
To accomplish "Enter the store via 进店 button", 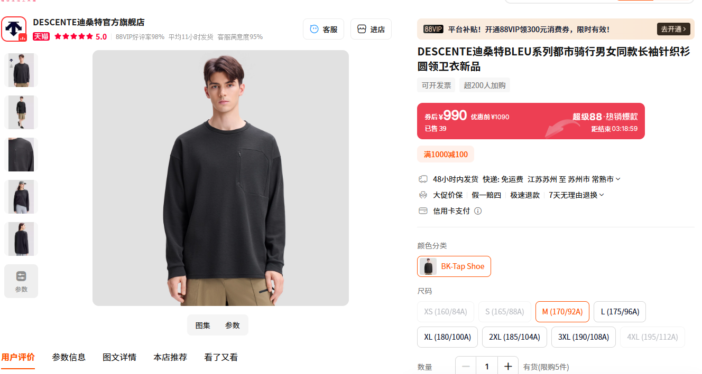I will (x=371, y=29).
